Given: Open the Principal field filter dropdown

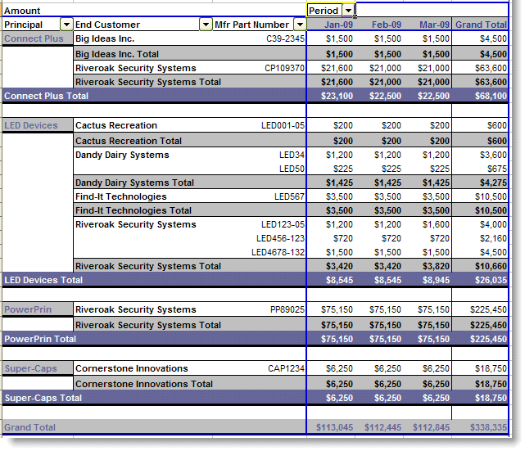Looking at the screenshot, I should tap(66, 25).
